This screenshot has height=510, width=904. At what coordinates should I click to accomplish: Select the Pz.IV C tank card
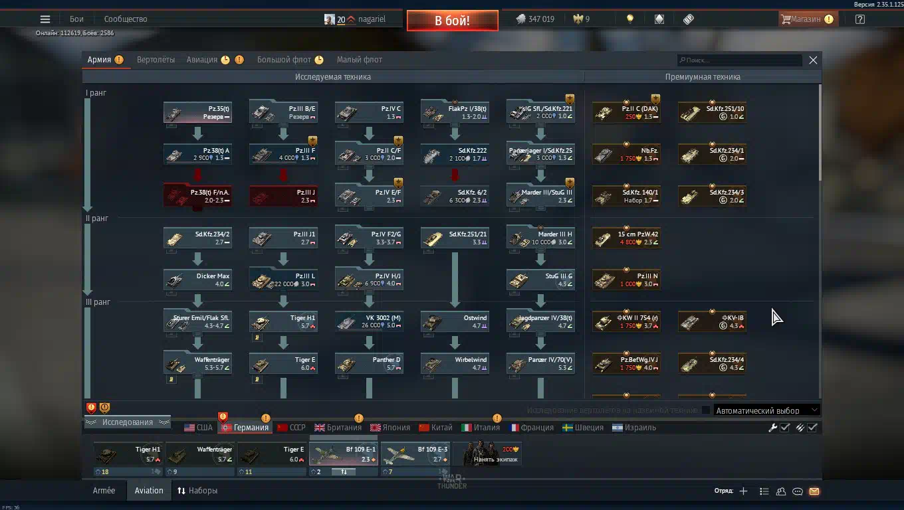point(369,112)
